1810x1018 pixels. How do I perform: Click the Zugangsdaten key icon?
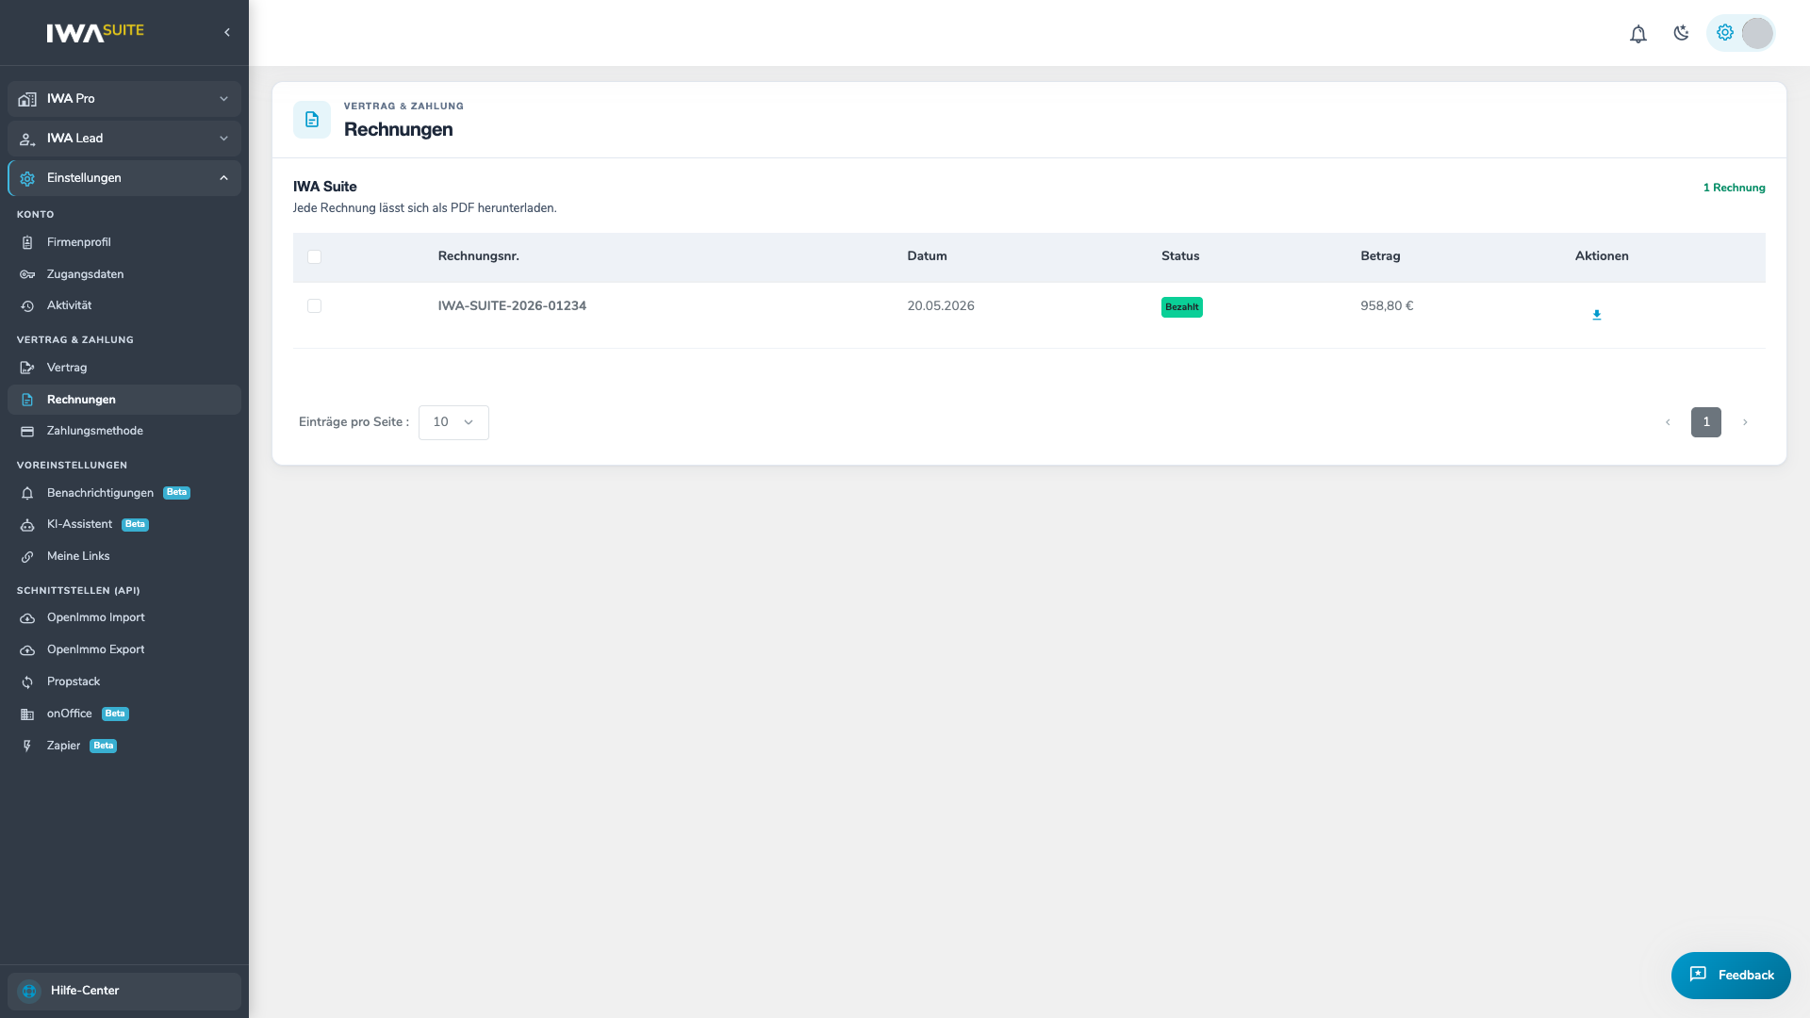(x=27, y=274)
